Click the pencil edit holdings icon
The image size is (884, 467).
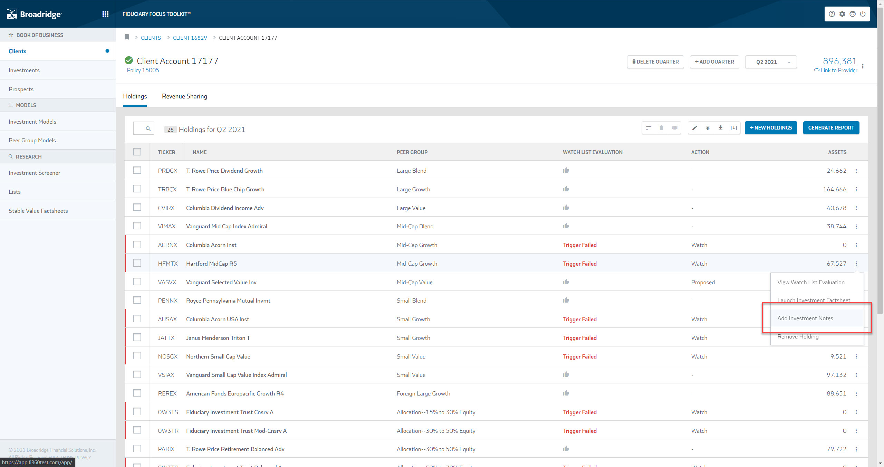(694, 128)
